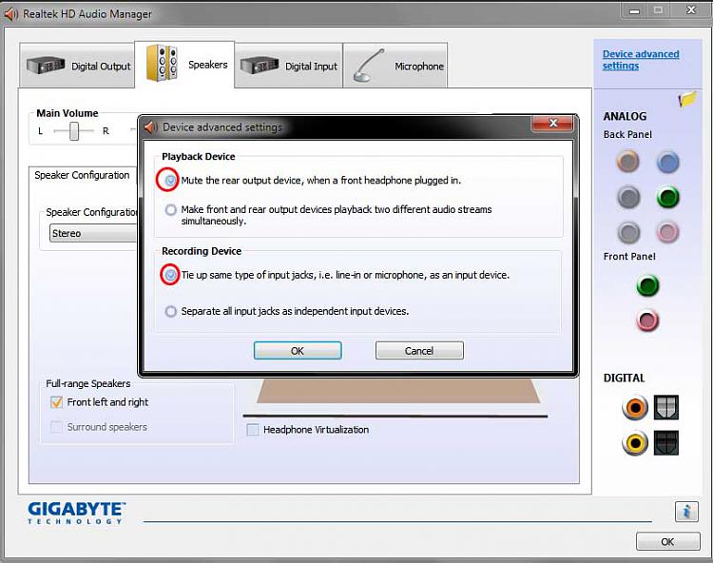Screen dimensions: 713x563
Task: Click the orange back panel jack
Action: coord(628,161)
